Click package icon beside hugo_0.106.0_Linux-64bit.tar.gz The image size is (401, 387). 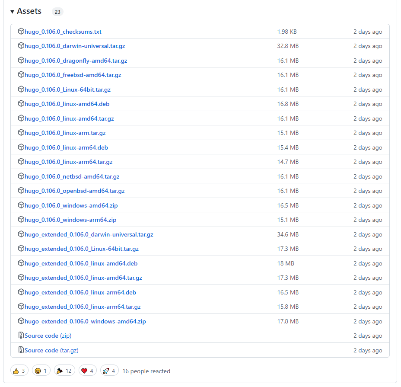coord(21,89)
